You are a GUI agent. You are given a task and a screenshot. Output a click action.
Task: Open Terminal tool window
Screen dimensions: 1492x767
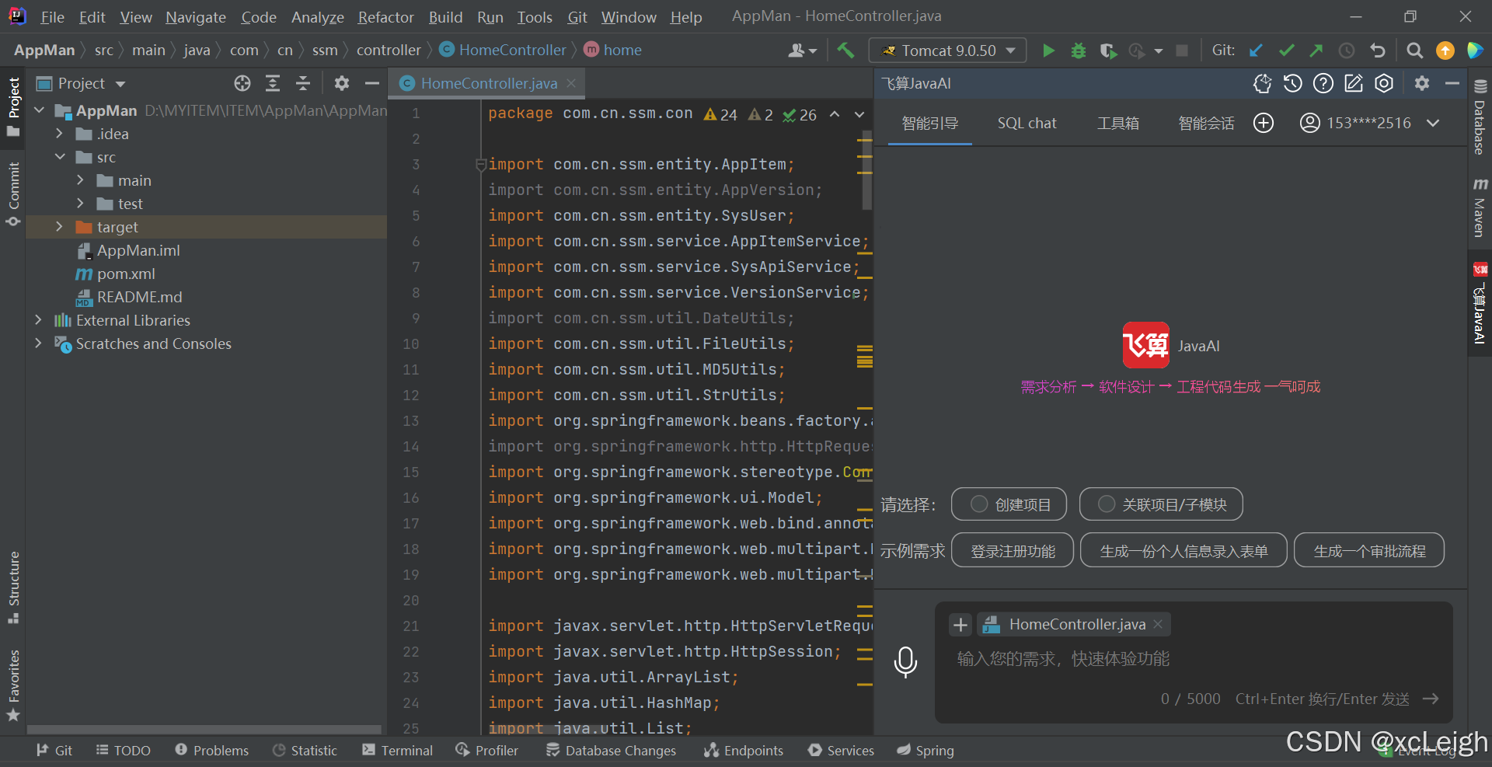coord(397,751)
